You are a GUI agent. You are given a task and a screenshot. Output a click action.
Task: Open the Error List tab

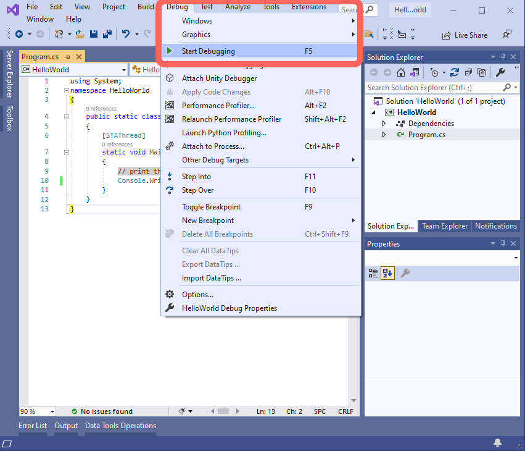33,426
